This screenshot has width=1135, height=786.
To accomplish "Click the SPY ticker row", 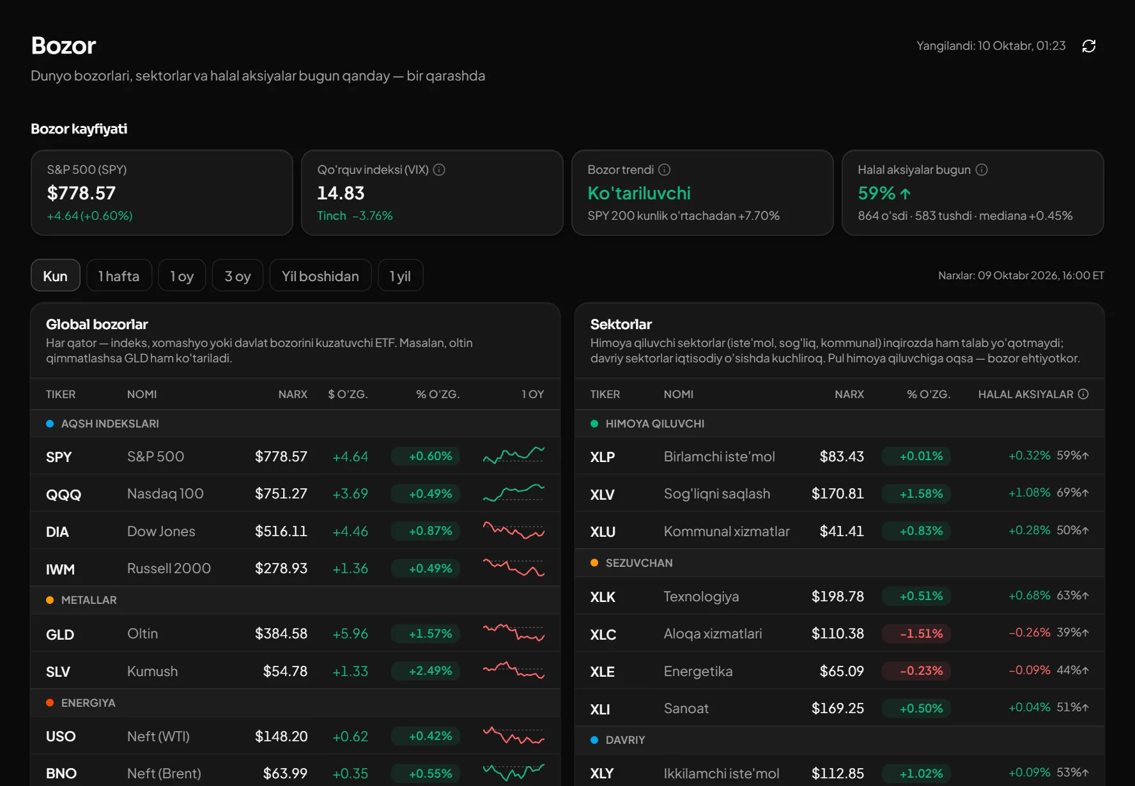I will tap(295, 456).
